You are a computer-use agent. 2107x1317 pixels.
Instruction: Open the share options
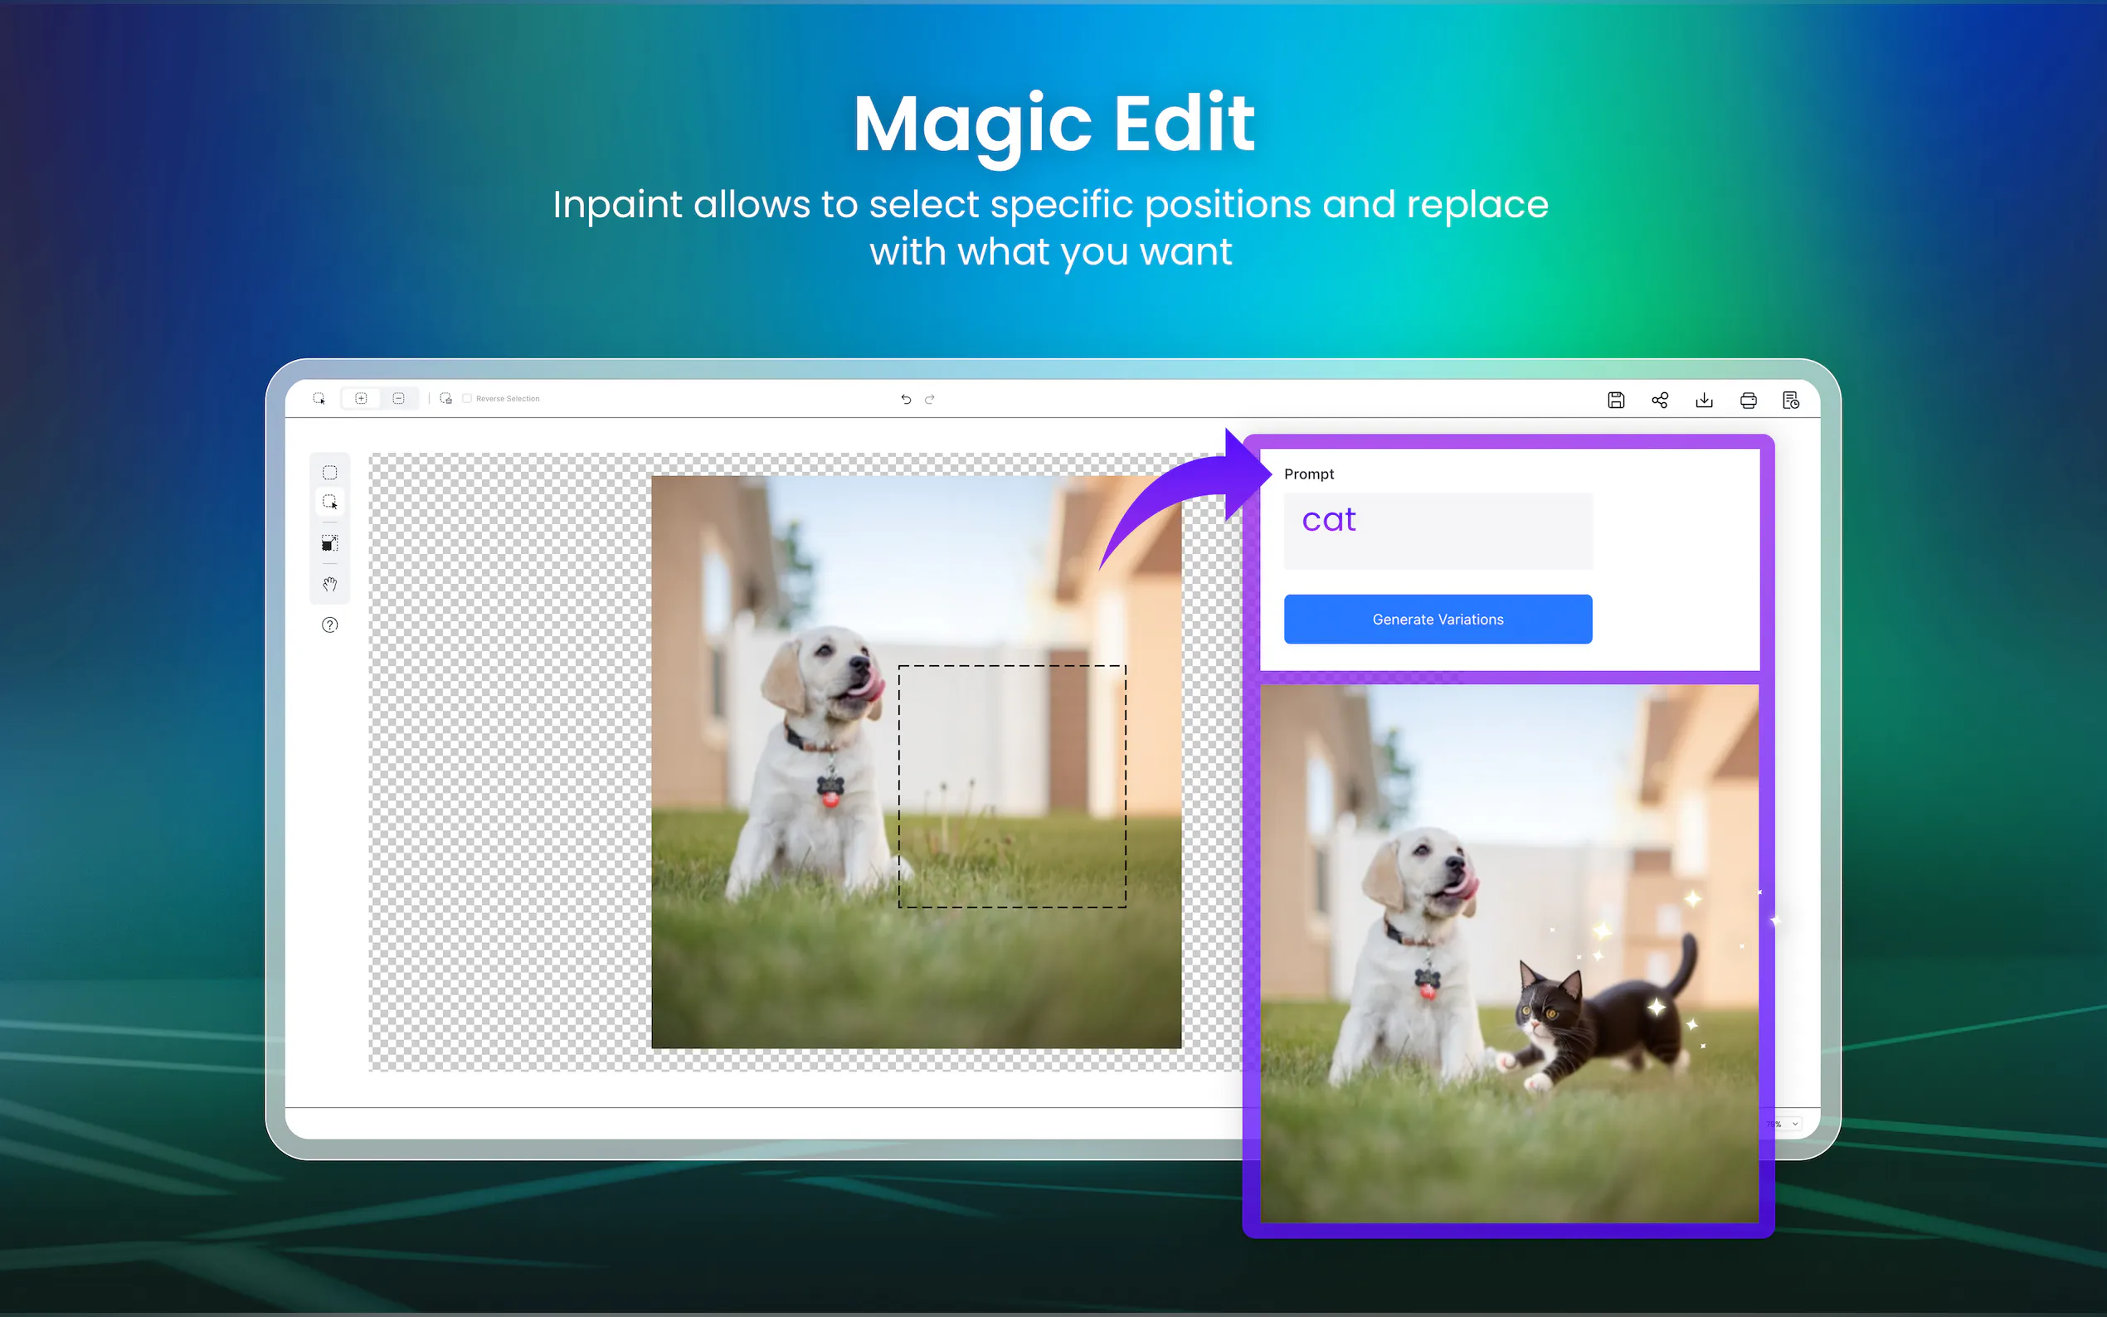pyautogui.click(x=1659, y=400)
